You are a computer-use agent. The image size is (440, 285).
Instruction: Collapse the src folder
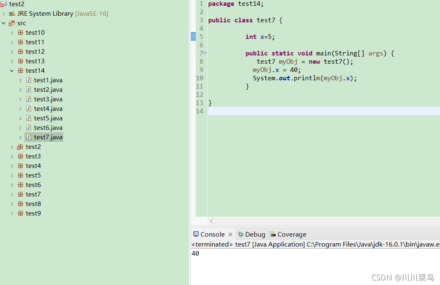4,23
